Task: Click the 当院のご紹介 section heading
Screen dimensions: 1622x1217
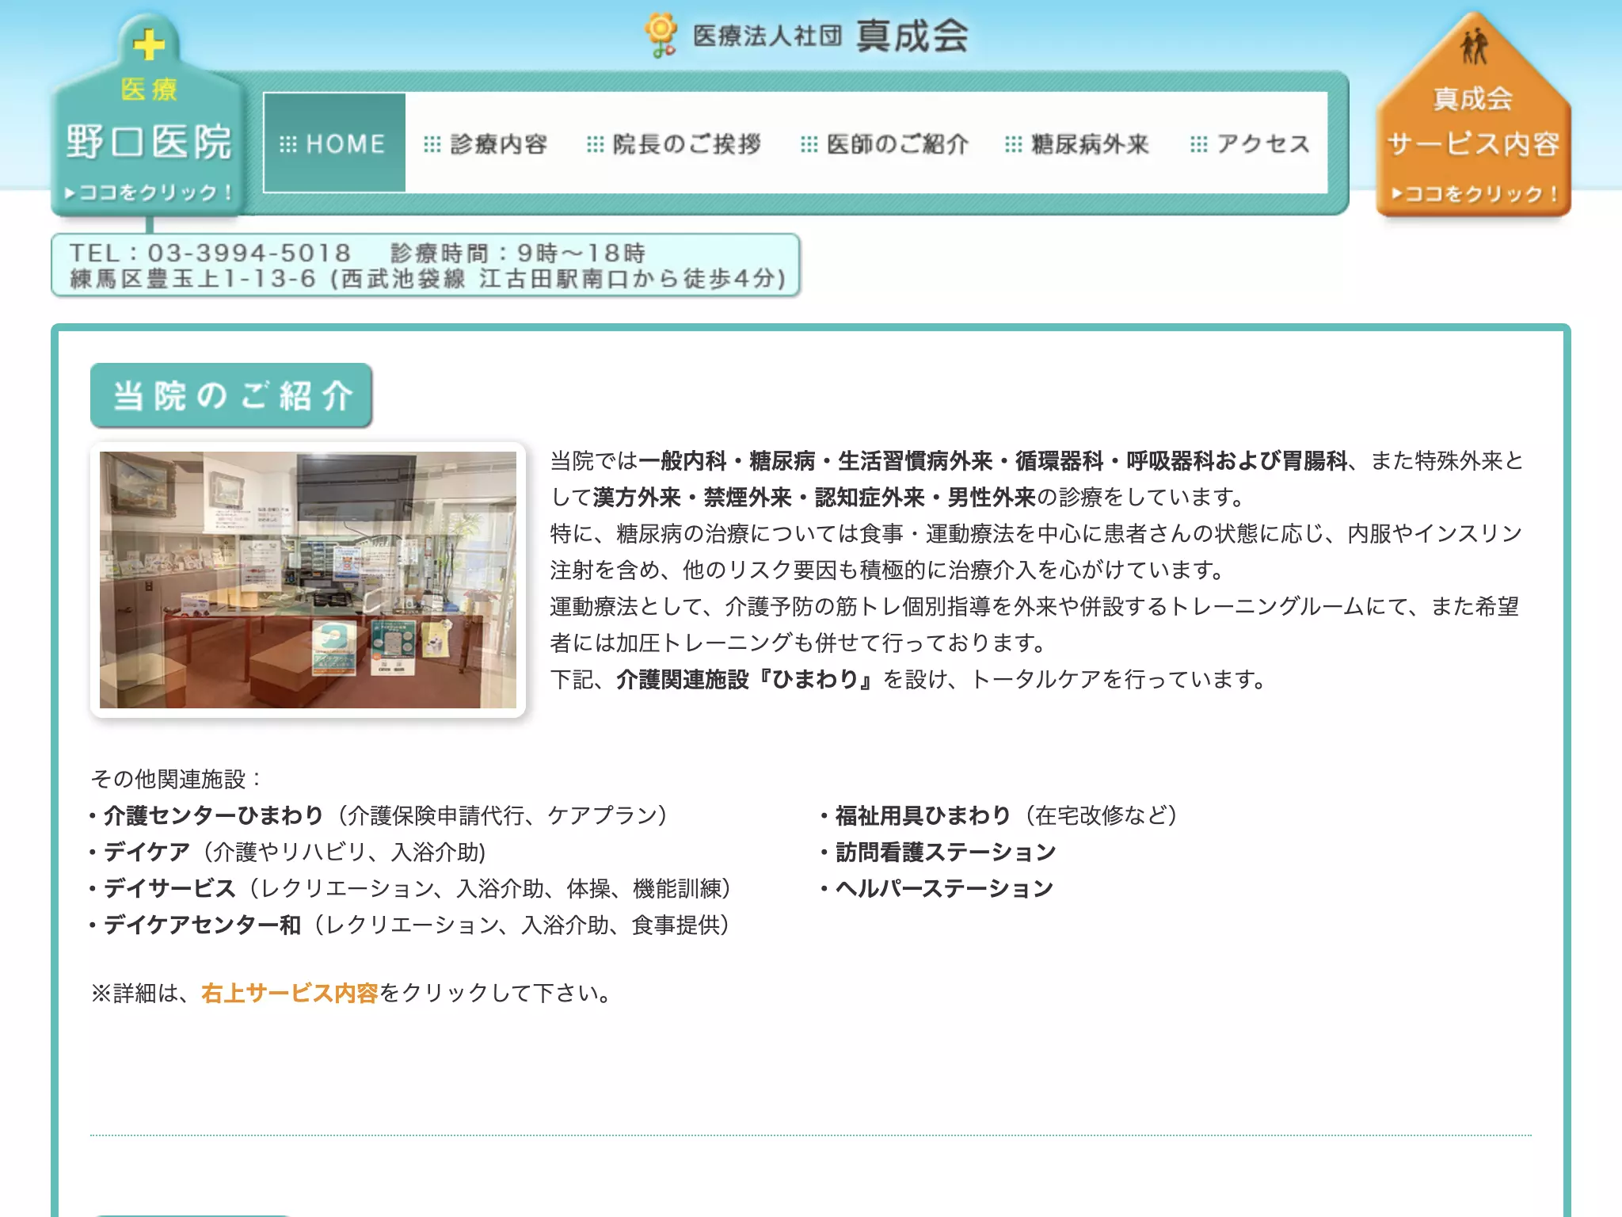Action: [x=231, y=395]
